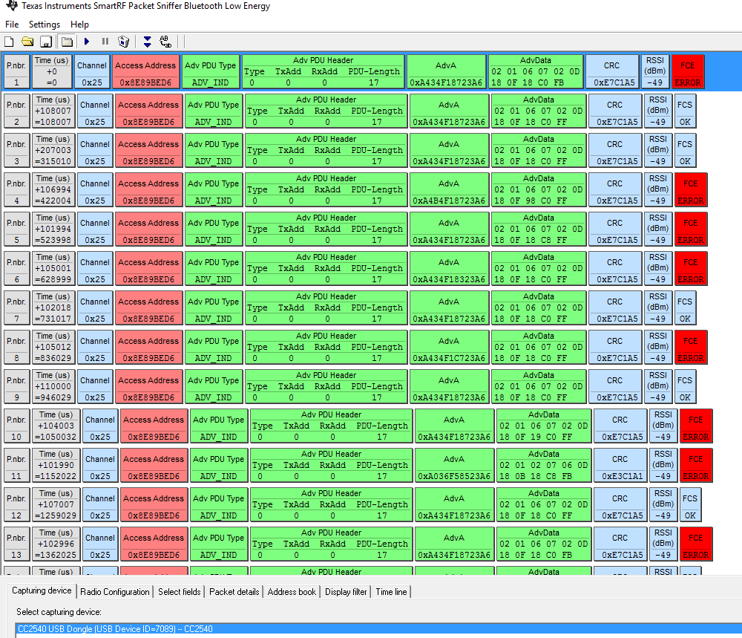Click CRC 0xE3C1A1 in packet 11
The image size is (742, 638).
620,465
